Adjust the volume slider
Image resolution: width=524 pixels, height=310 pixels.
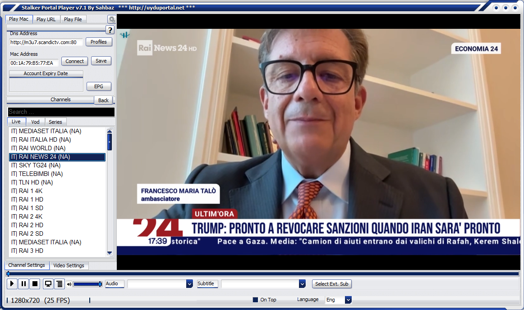point(87,284)
